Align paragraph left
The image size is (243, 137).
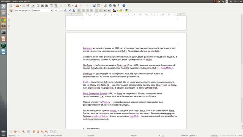[79, 10]
